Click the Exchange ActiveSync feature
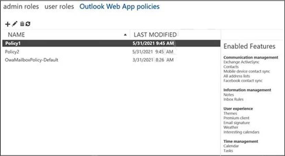Viewport: 285px width, 156px height. (241, 62)
